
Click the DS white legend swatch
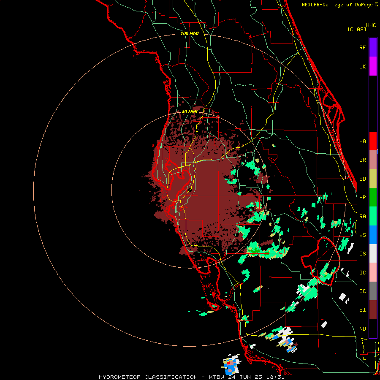pos(373,253)
